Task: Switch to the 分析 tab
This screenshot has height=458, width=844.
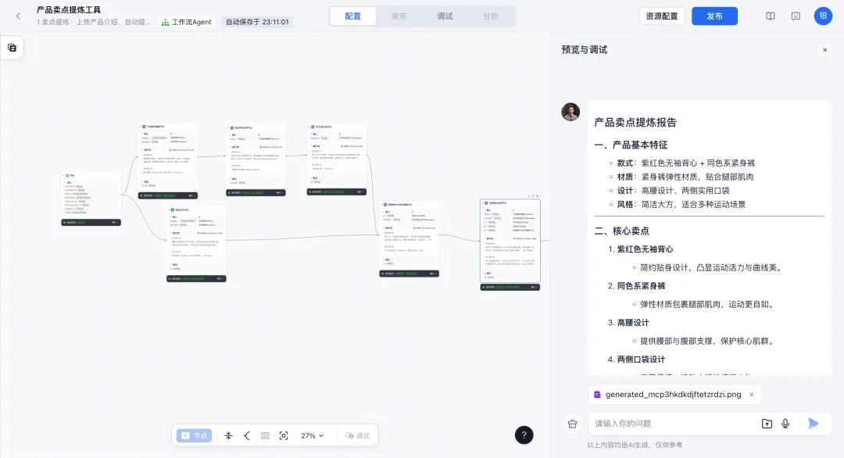Action: tap(490, 16)
